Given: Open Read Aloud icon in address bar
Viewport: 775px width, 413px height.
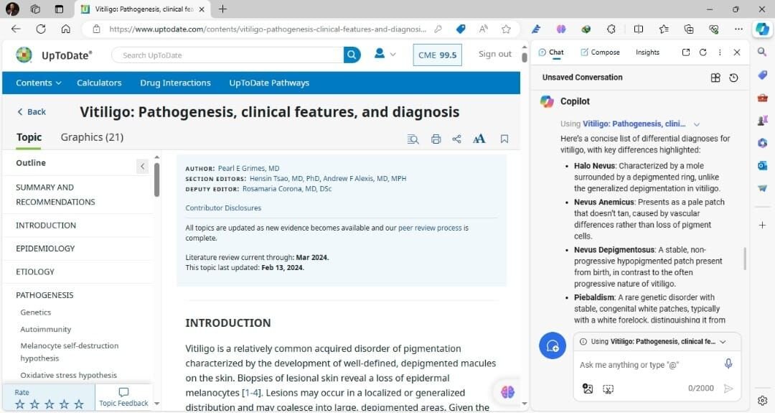Looking at the screenshot, I should click(x=484, y=29).
